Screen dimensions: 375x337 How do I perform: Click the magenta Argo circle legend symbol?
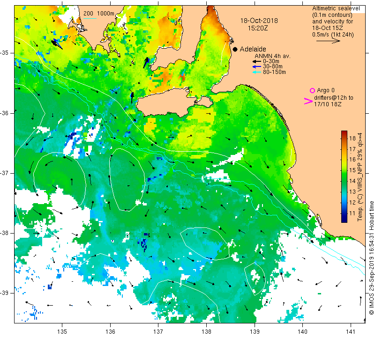(312, 90)
